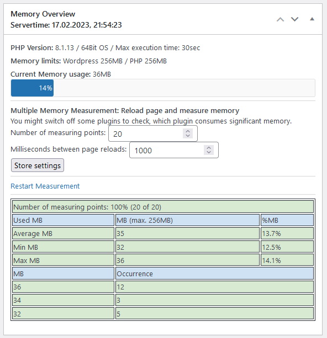The height and width of the screenshot is (338, 327).
Task: Click the Average MB row label
Action: click(x=63, y=233)
